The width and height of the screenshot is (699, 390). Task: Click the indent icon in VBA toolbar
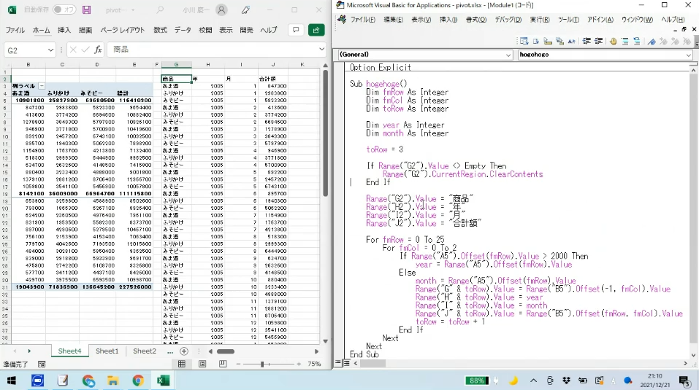(588, 41)
